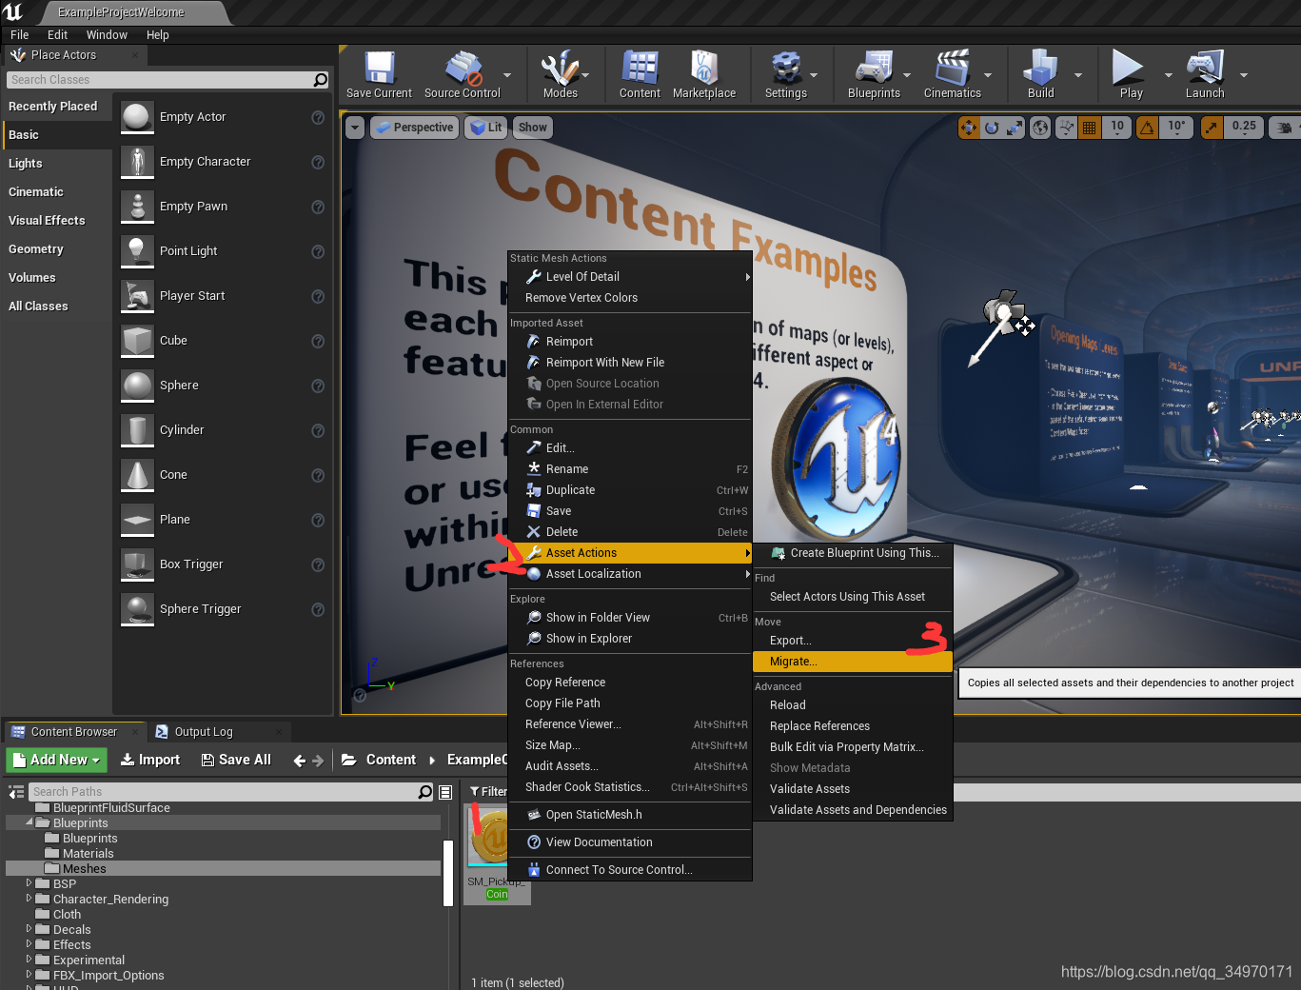Click the Import button
The image size is (1301, 990).
(x=150, y=760)
